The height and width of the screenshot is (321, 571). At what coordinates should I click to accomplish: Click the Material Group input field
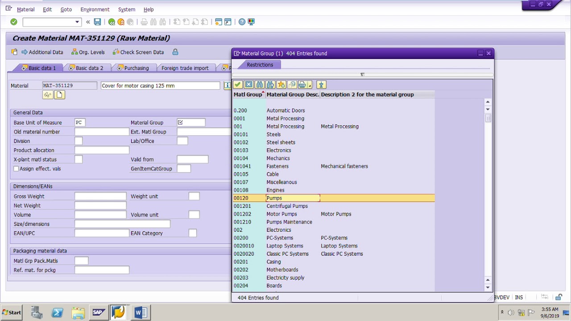pyautogui.click(x=191, y=123)
